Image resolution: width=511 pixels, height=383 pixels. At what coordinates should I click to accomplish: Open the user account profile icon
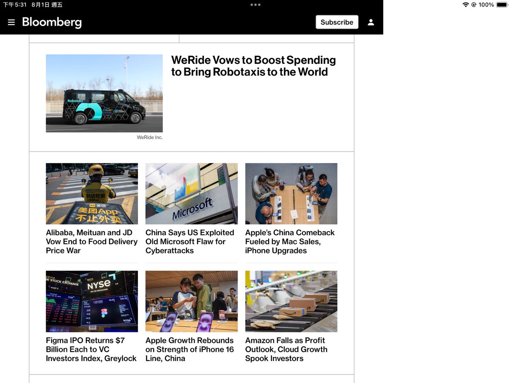point(371,22)
